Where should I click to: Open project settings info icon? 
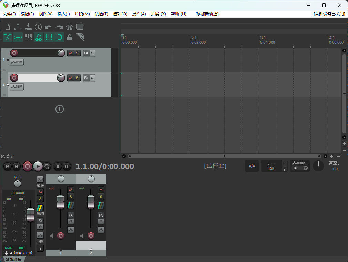tap(38, 27)
